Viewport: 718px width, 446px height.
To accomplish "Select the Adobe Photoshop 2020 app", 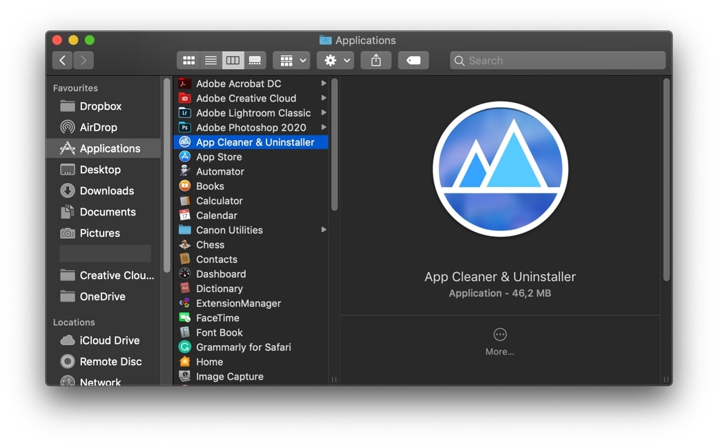I will click(x=250, y=127).
